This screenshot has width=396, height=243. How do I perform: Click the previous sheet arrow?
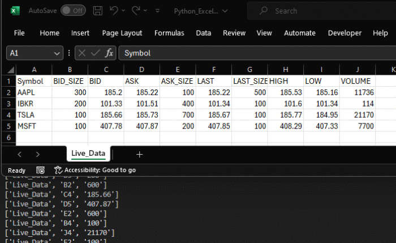[19, 154]
